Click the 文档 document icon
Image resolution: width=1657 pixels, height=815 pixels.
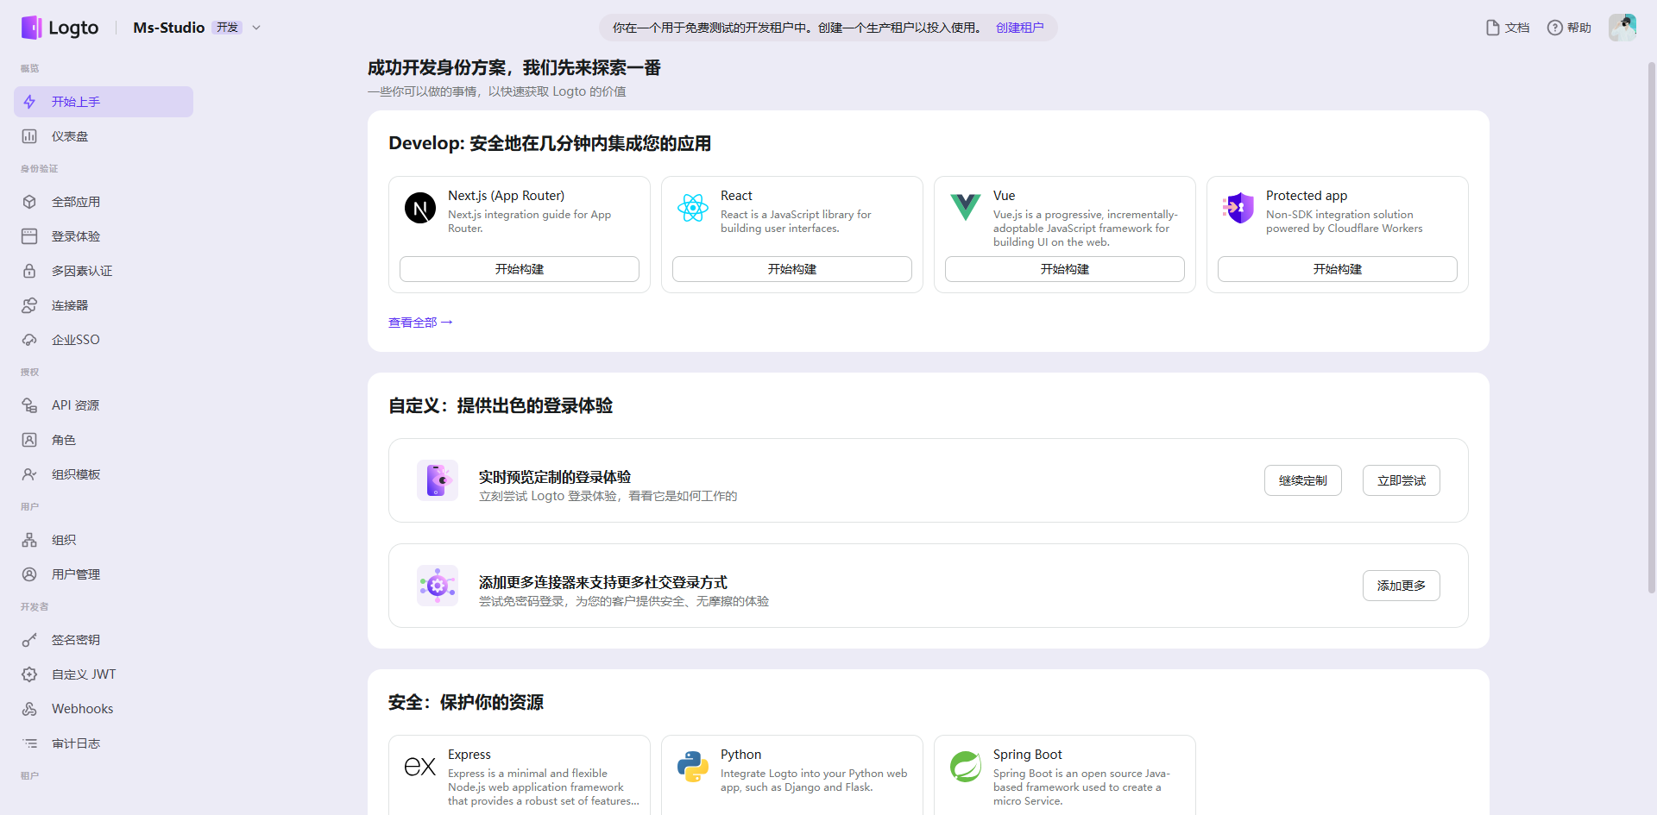[x=1492, y=28]
